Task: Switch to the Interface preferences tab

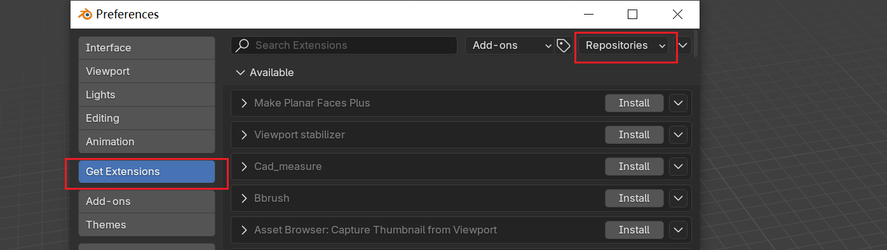Action: (147, 48)
